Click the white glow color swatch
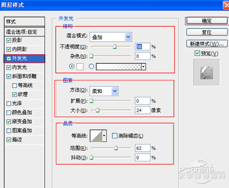Screen dimensions: 229x188 point(80,67)
